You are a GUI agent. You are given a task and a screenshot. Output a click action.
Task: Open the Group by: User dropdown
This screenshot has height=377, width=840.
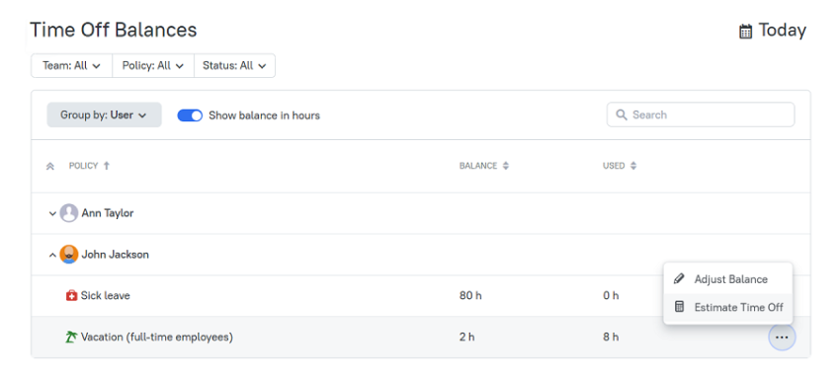coord(104,114)
